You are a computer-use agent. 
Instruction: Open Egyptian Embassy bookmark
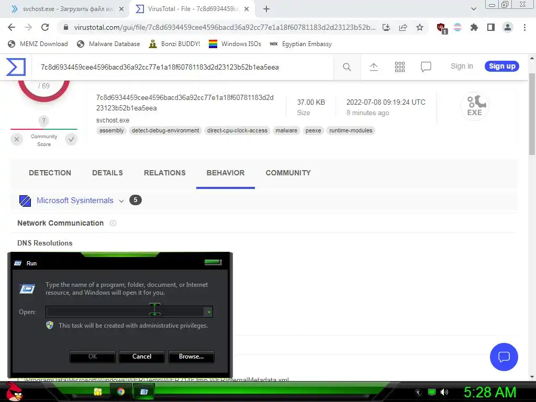click(x=300, y=44)
